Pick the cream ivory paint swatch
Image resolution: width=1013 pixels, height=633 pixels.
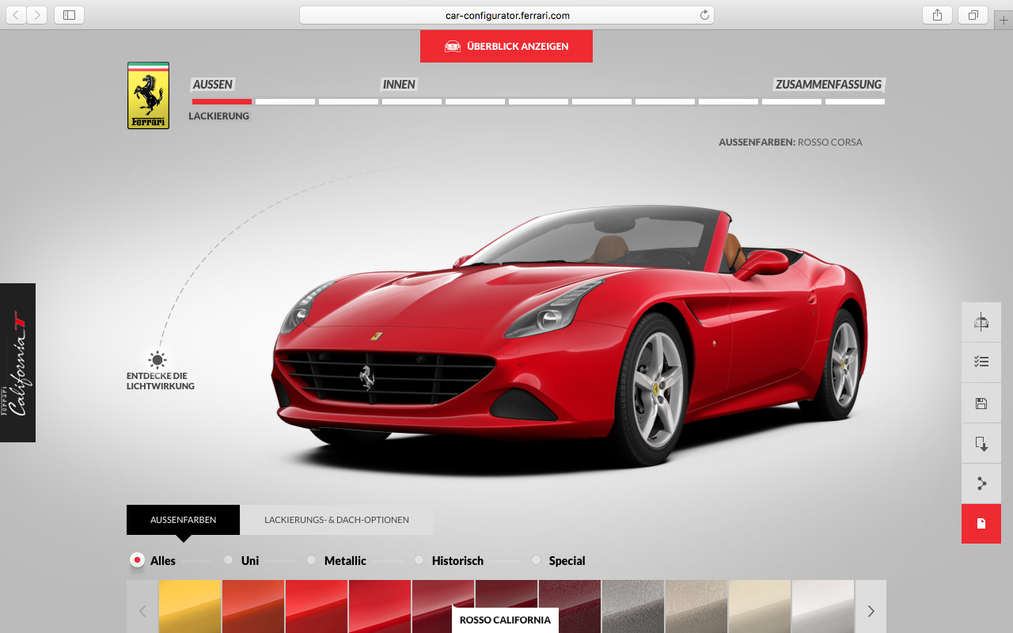coord(760,606)
